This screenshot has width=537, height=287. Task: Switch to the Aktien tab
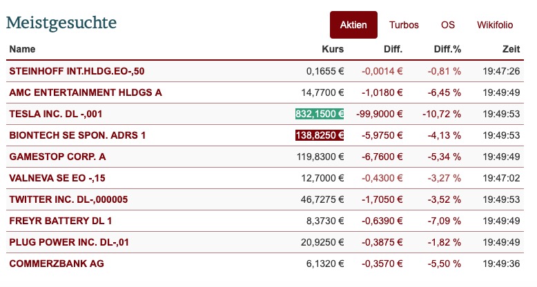(353, 25)
